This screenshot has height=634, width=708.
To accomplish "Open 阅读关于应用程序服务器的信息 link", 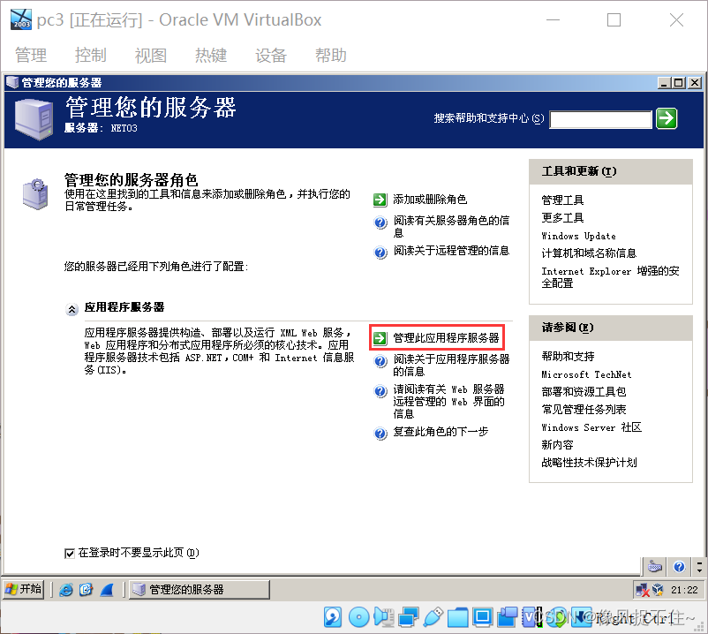I will click(451, 365).
